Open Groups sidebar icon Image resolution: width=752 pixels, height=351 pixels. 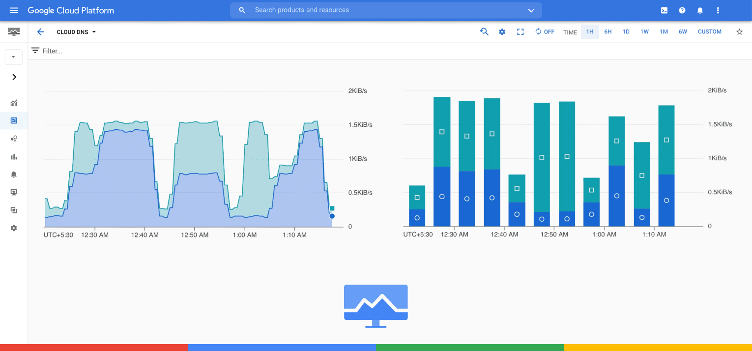[x=14, y=210]
